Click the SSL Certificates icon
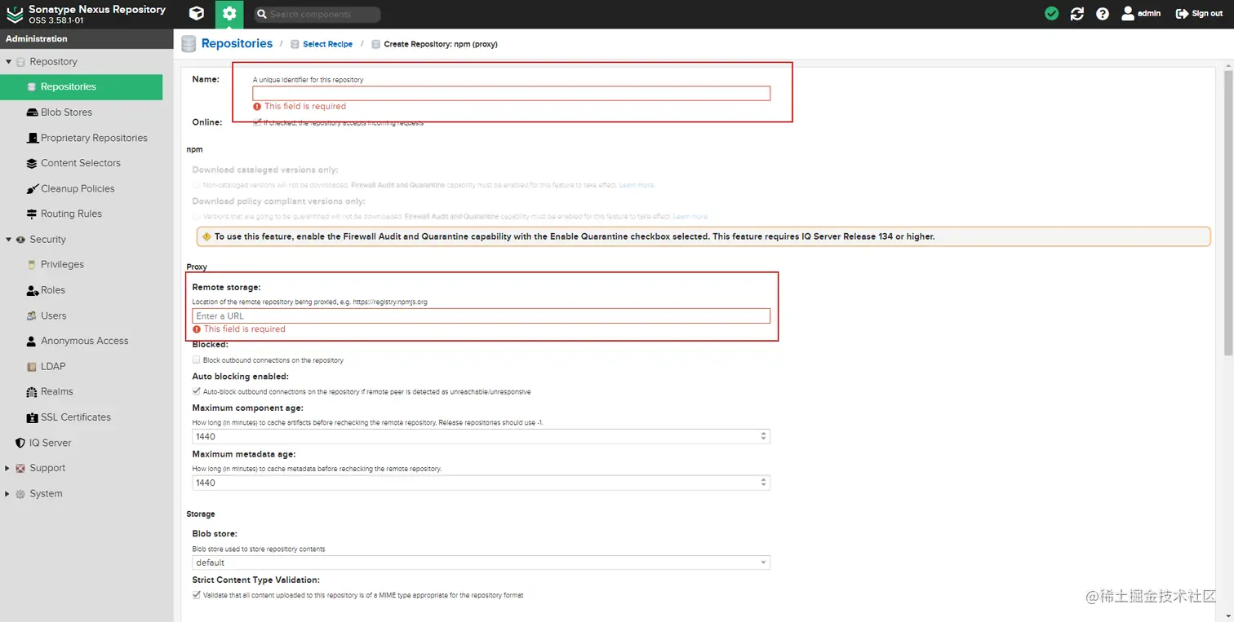Screen dimensions: 1234x622 [32, 417]
